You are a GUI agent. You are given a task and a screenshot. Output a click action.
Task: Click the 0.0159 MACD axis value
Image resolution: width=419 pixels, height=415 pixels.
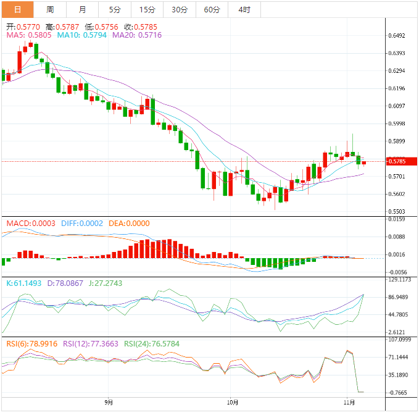(397, 219)
